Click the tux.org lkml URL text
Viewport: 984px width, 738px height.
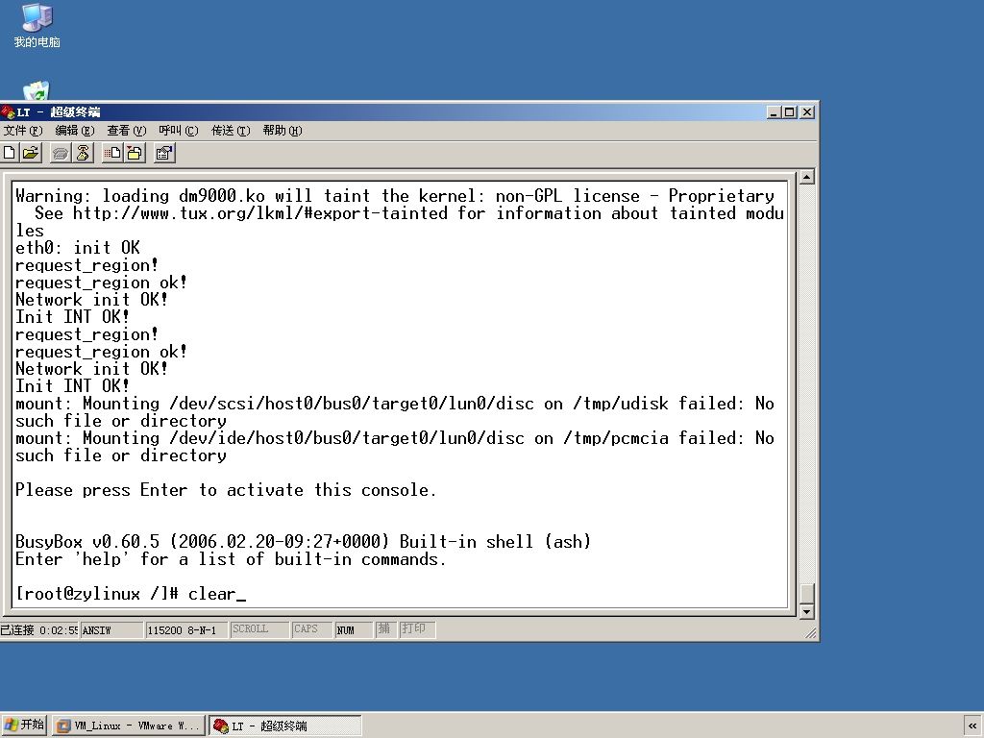point(259,213)
